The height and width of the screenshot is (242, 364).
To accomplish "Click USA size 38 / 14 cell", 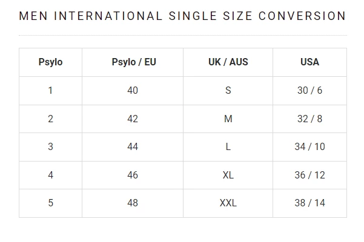I will coord(309,203).
